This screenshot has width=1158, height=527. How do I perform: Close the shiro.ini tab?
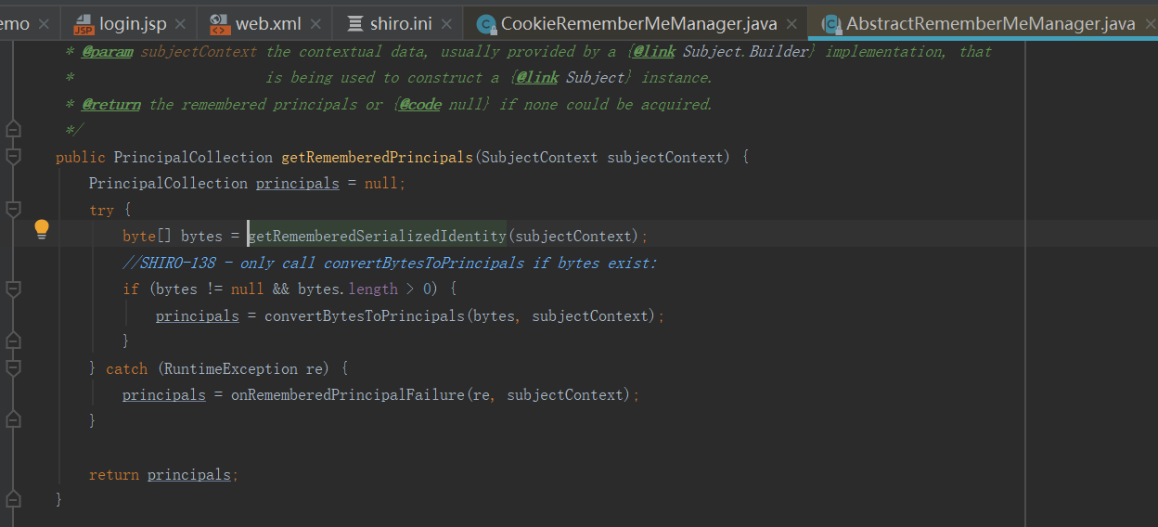[x=446, y=24]
